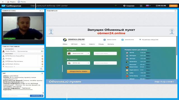
Task: Open a new browser tab with plus icon
Action: pos(3,2)
